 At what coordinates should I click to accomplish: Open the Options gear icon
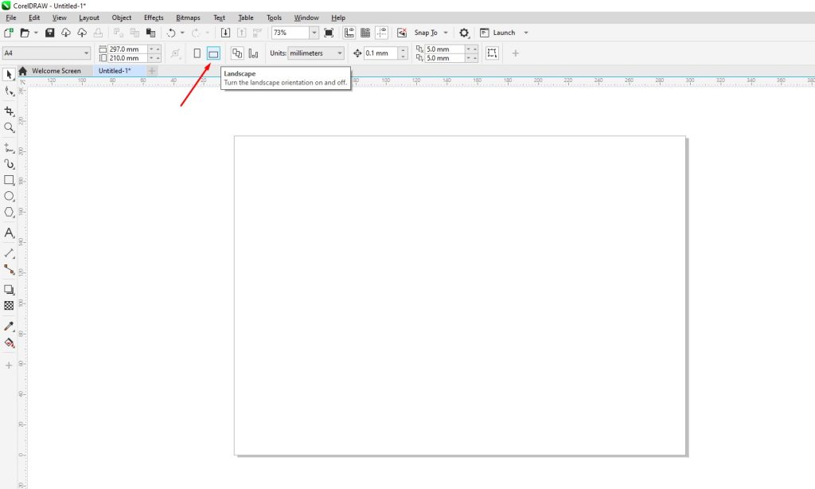click(x=464, y=33)
